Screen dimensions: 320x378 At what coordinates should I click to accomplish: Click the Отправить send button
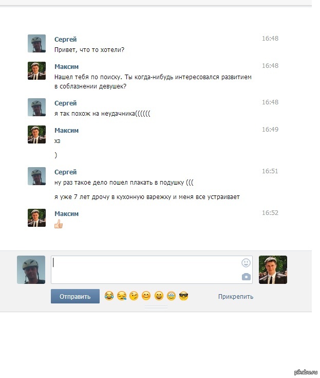75,296
